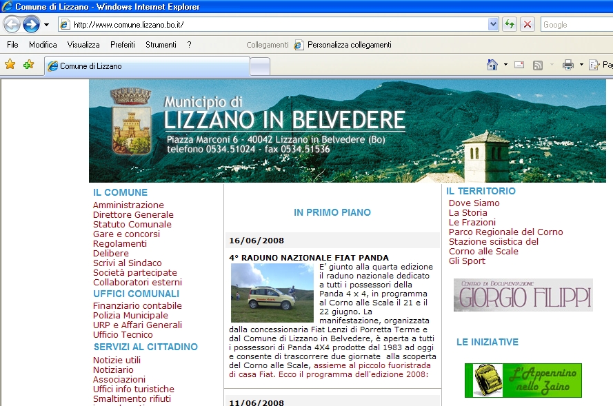Follow the Polizia Municipale link
The width and height of the screenshot is (613, 406).
[x=130, y=315]
